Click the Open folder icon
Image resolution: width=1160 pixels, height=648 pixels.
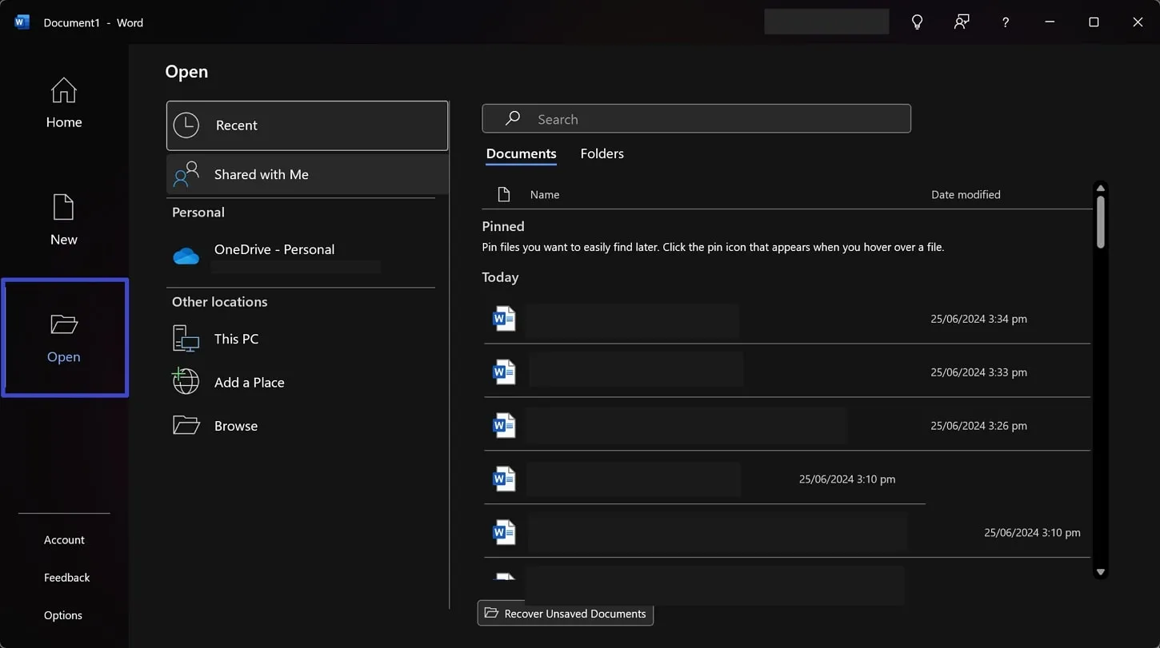click(x=64, y=324)
